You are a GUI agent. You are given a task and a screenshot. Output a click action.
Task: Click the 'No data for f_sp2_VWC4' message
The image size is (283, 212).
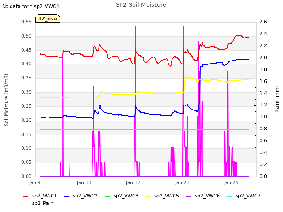[x=31, y=6]
